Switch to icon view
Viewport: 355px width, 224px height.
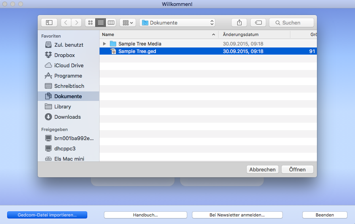90,23
